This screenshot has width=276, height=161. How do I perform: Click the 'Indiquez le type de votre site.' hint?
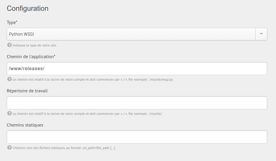35,45
